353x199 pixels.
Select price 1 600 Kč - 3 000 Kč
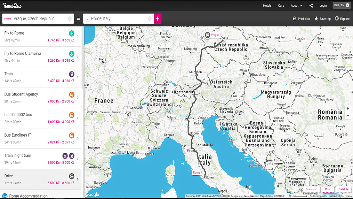61,122
